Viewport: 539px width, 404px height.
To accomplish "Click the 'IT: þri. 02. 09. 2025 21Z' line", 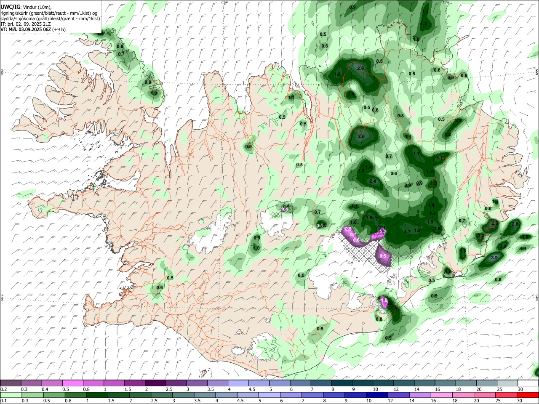I will tap(26, 24).
